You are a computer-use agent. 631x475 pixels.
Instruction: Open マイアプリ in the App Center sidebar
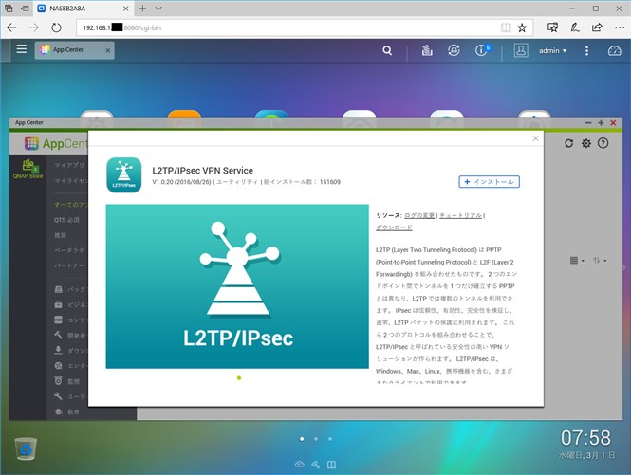tap(69, 165)
